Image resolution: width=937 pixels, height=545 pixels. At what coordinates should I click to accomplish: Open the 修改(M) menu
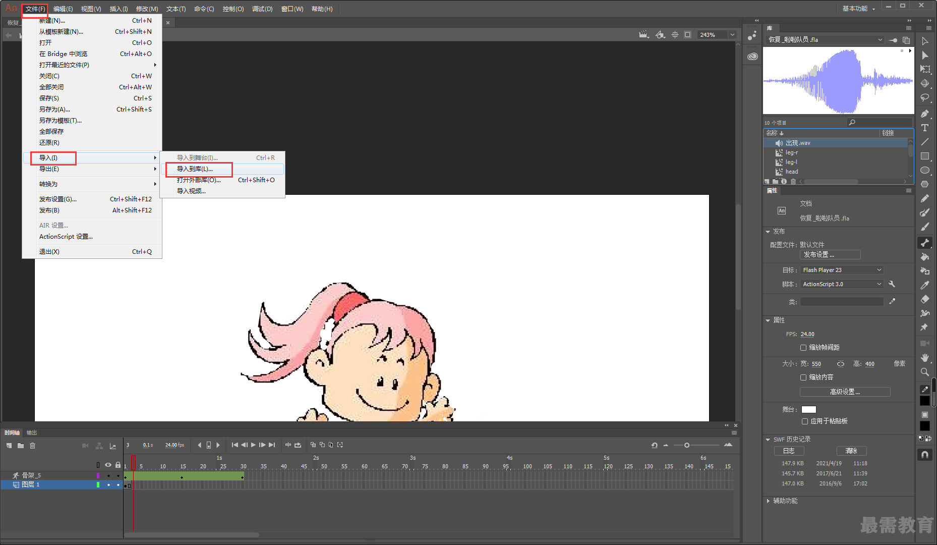(147, 9)
